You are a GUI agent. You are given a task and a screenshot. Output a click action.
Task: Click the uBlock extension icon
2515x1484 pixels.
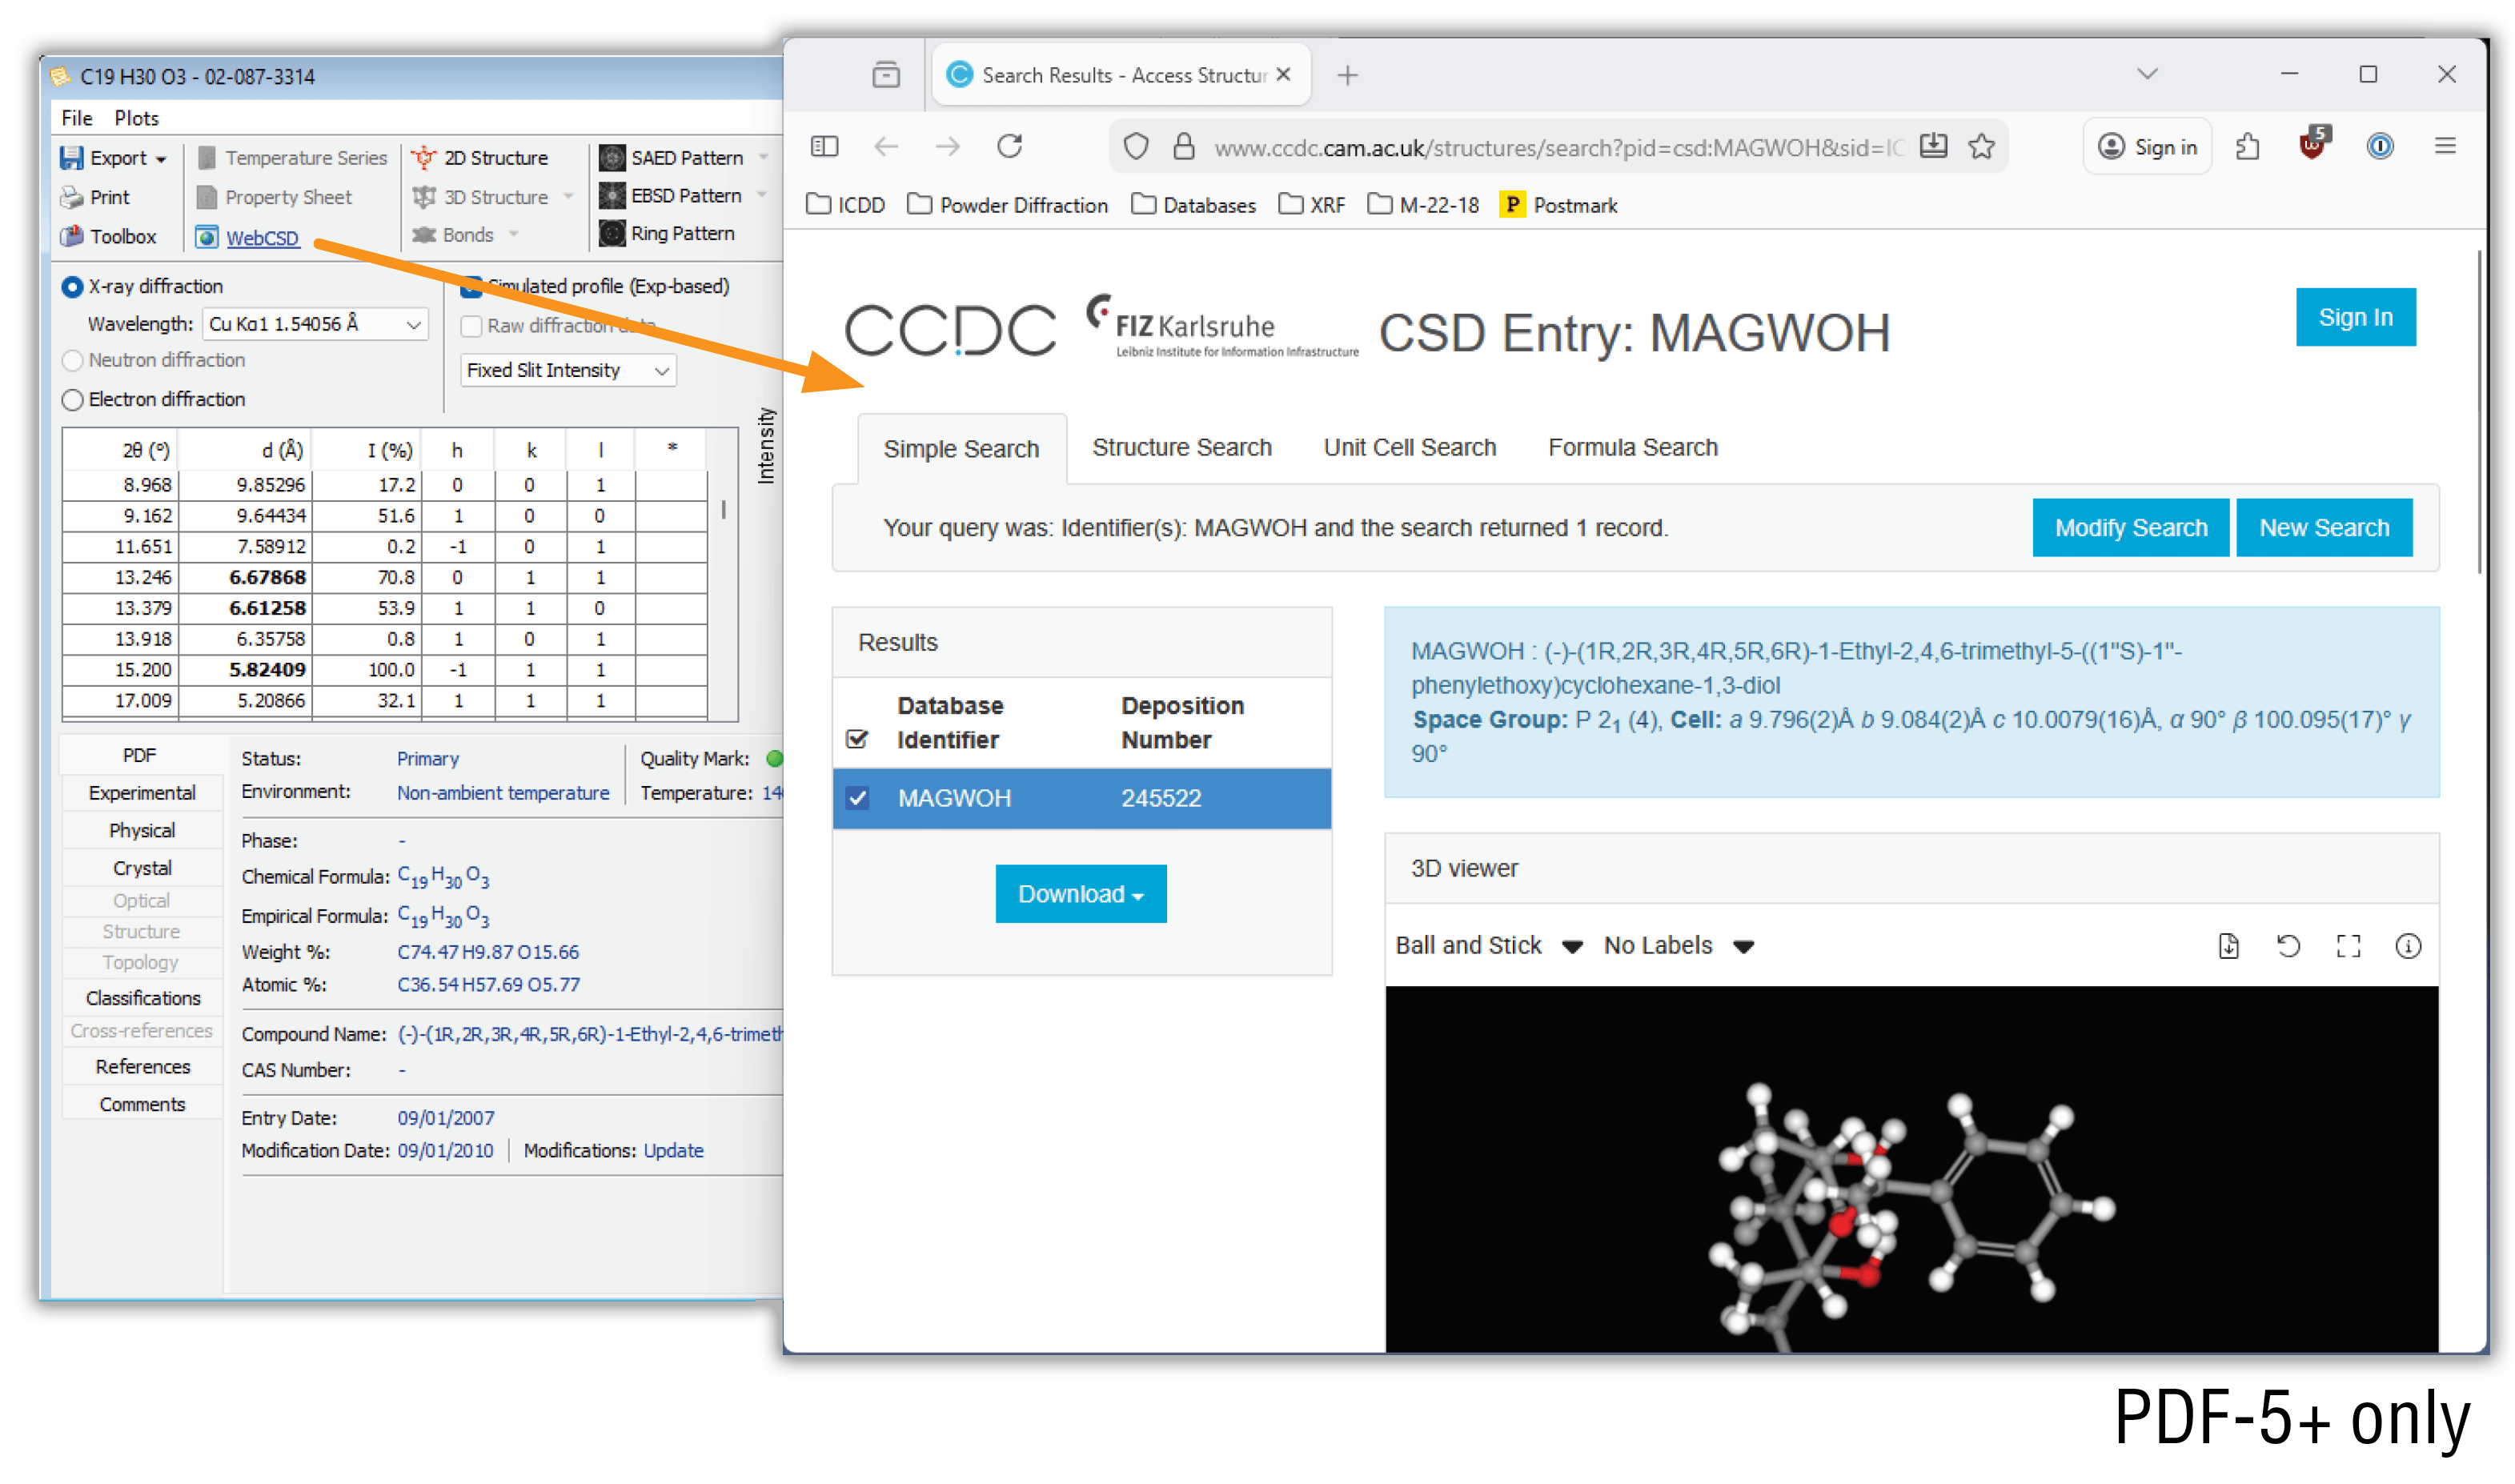point(2312,145)
